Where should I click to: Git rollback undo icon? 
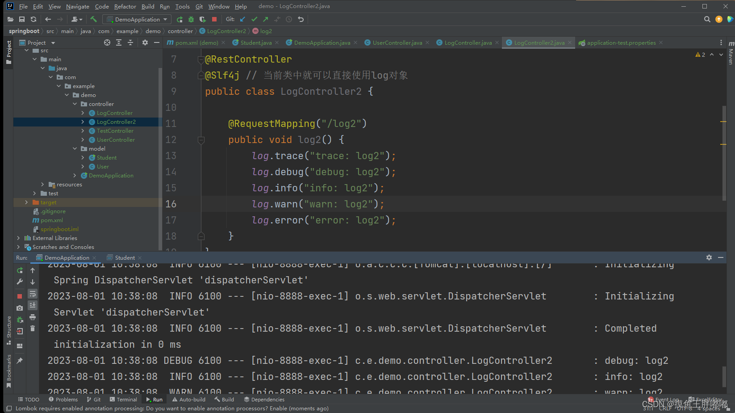pyautogui.click(x=301, y=19)
